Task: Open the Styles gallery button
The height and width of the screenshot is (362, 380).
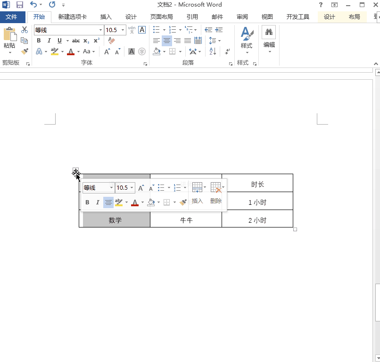Action: coord(247,40)
